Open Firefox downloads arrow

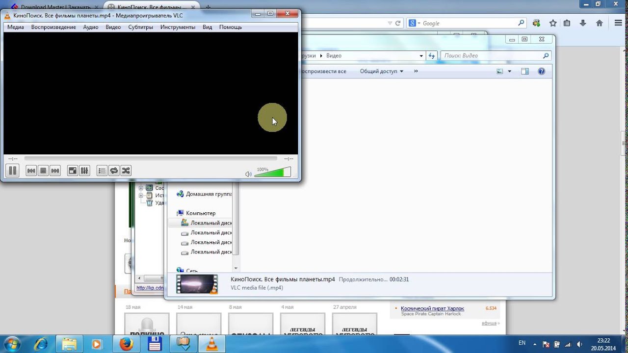pos(583,23)
